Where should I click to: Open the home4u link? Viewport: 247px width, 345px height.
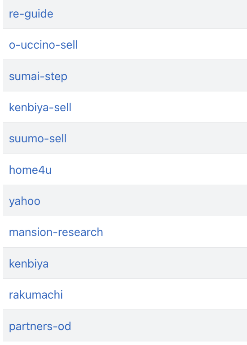[30, 170]
